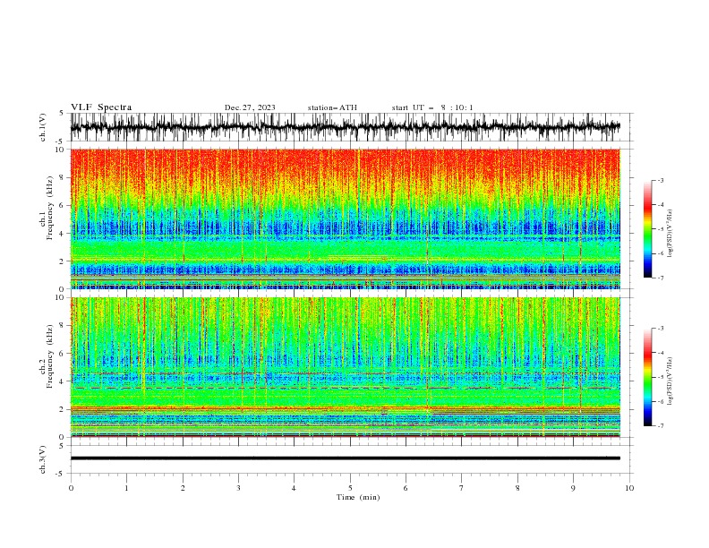Click time axis tick label "5"
Image resolution: width=709 pixels, height=548 pixels.
(x=350, y=488)
